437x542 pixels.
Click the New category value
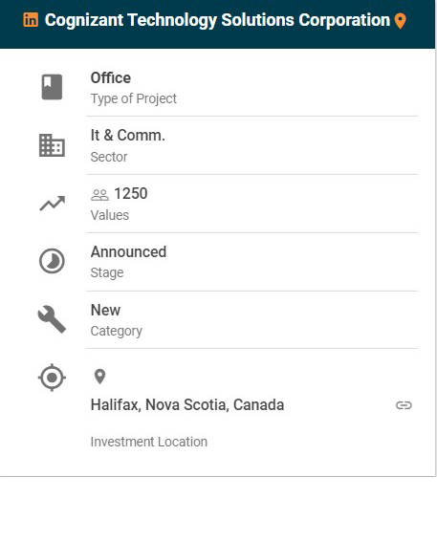click(105, 310)
